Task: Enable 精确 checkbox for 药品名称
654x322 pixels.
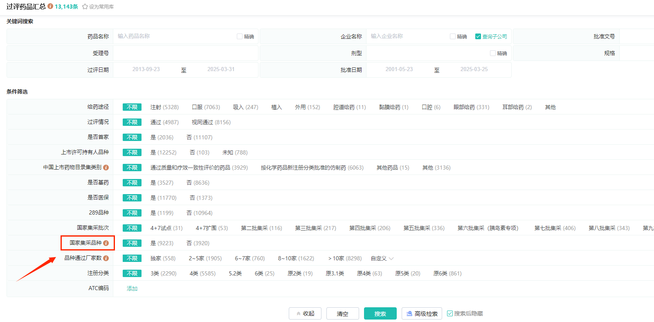Action: click(x=240, y=36)
